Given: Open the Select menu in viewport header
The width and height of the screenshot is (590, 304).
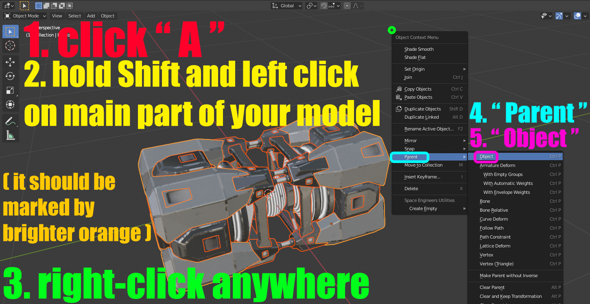Looking at the screenshot, I should coord(74,16).
